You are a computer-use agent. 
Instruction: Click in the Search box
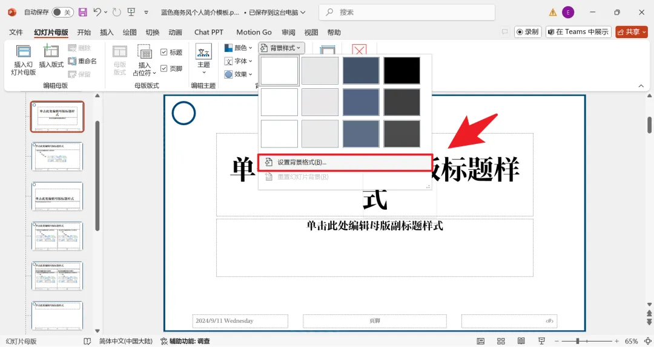(407, 13)
